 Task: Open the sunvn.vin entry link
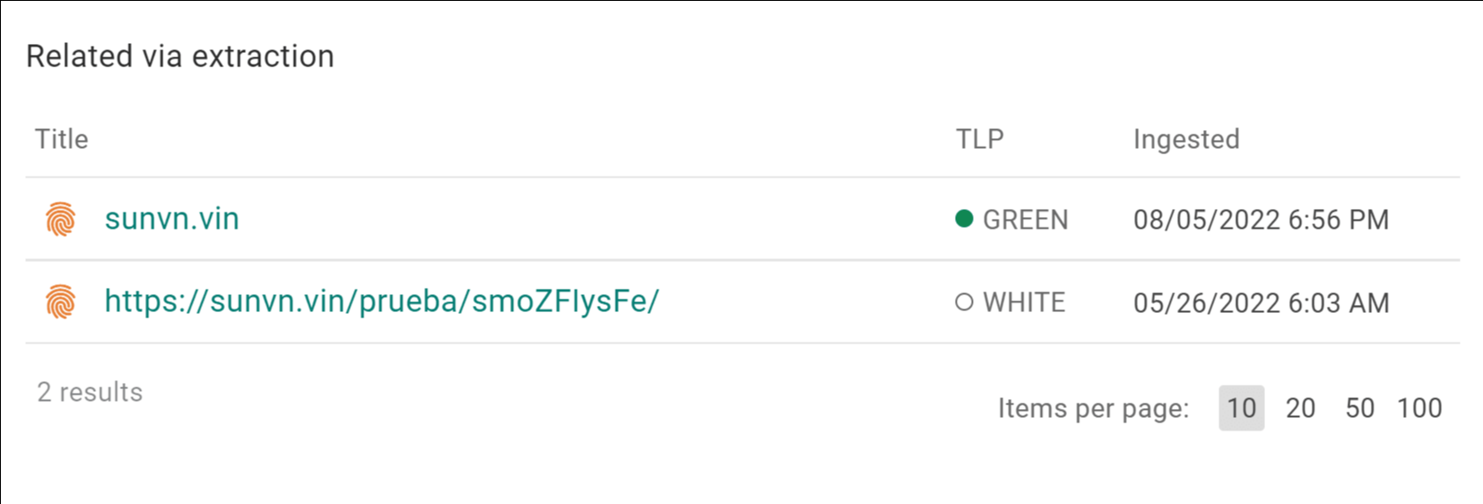(x=172, y=219)
